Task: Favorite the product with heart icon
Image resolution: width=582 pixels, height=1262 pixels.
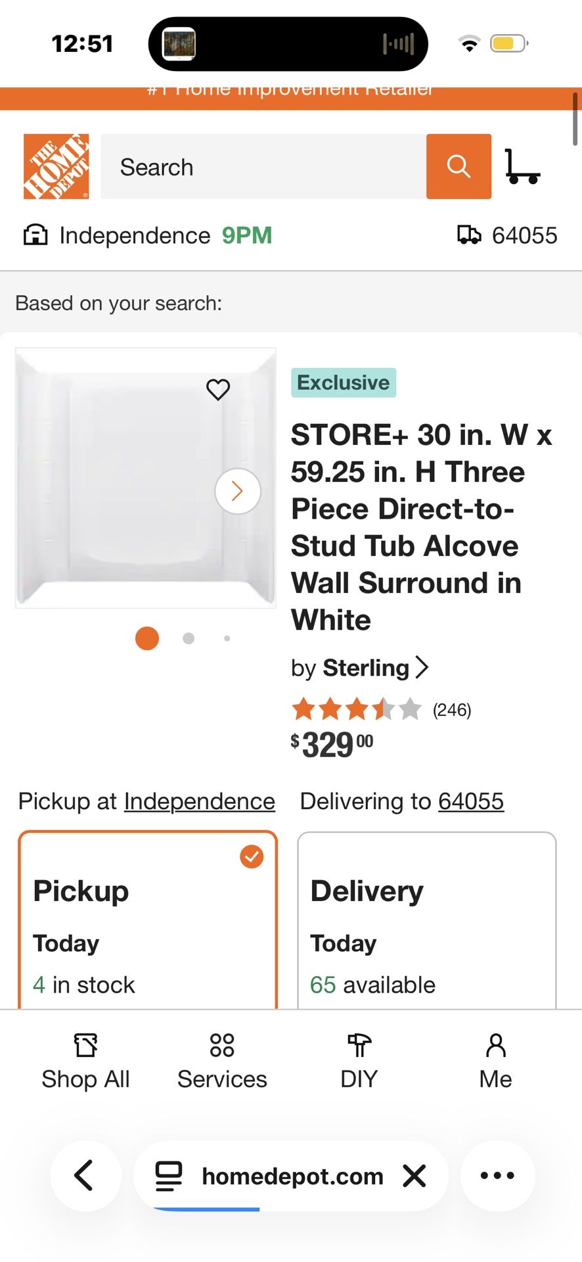Action: 218,390
